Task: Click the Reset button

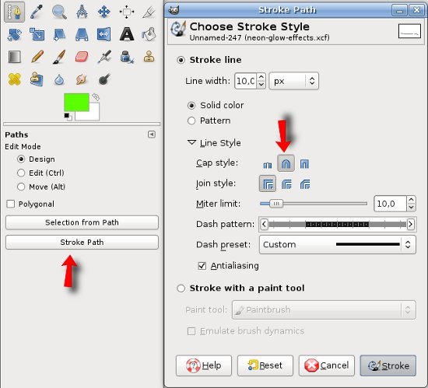Action: pyautogui.click(x=265, y=365)
